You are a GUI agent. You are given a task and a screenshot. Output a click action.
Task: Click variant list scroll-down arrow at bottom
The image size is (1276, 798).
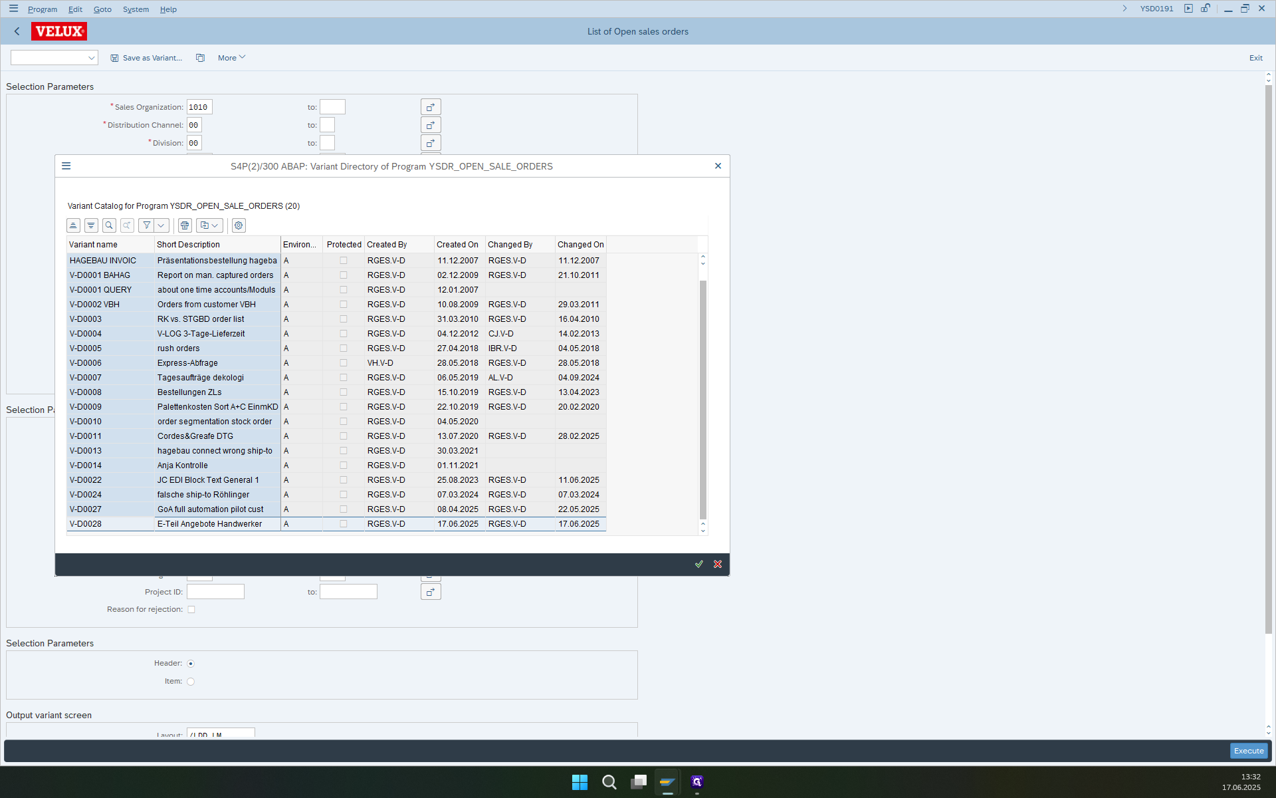702,531
